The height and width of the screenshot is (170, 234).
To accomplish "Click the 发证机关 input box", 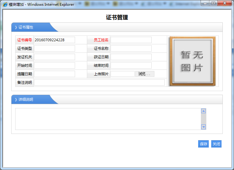I will (54, 57).
